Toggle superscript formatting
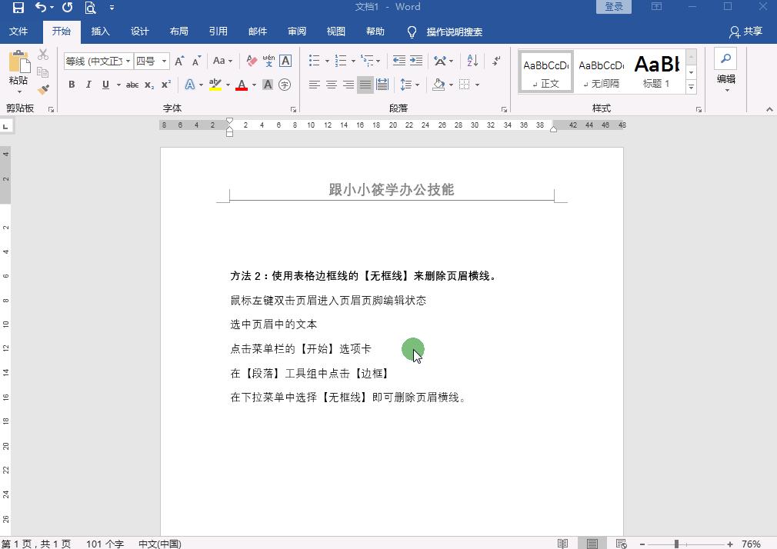The width and height of the screenshot is (777, 549). 165,85
